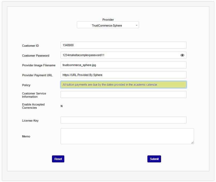The width and height of the screenshot is (216, 182).
Task: Click the Provider label above the dropdown
Action: (x=108, y=20)
